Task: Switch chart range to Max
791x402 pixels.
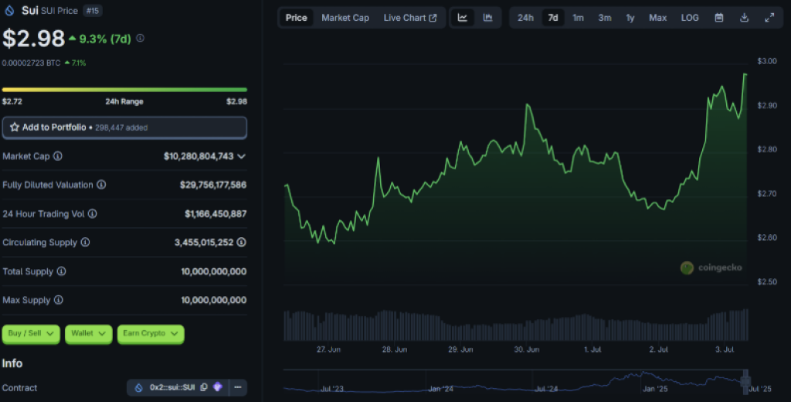Action: click(658, 18)
